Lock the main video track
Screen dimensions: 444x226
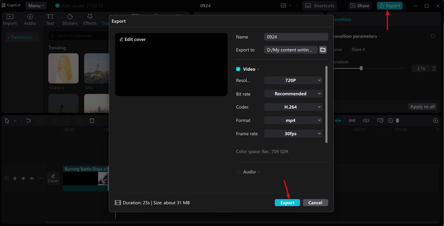click(x=15, y=178)
